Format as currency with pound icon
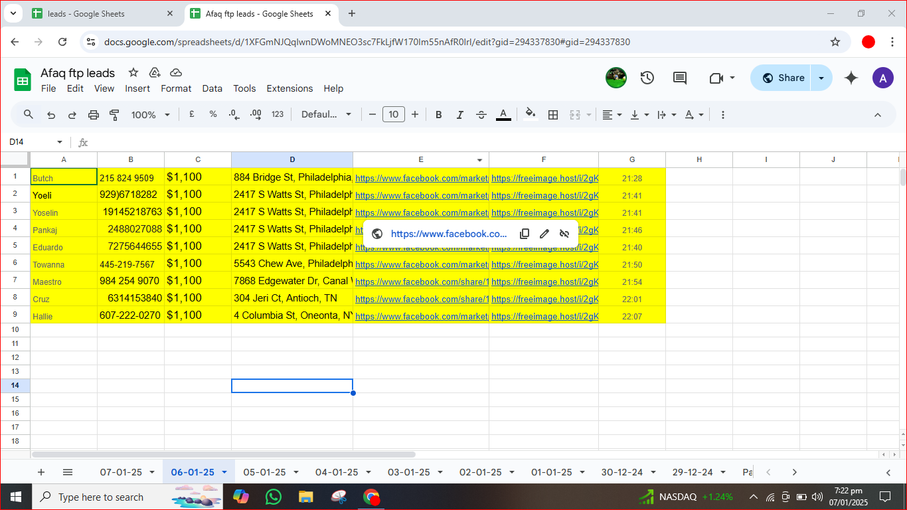907x510 pixels. (x=192, y=114)
